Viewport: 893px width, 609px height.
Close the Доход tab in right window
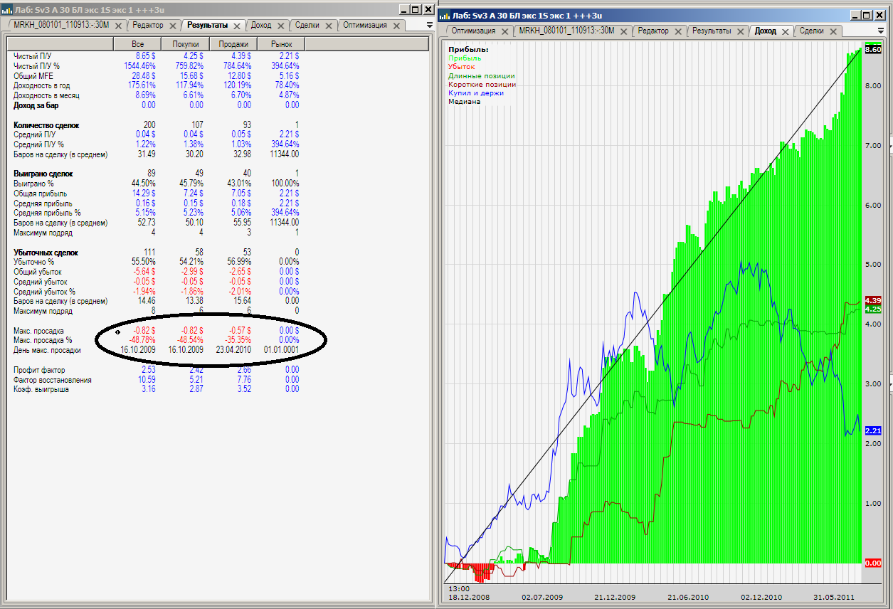pyautogui.click(x=786, y=31)
